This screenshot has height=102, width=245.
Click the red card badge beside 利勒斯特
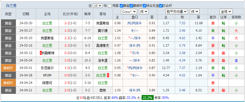(41, 53)
